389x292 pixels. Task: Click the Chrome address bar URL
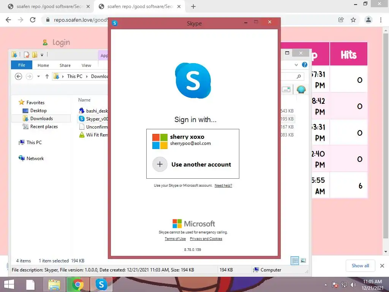[81, 20]
